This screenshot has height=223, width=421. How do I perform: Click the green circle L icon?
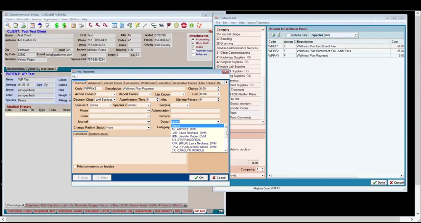pyautogui.click(x=191, y=25)
